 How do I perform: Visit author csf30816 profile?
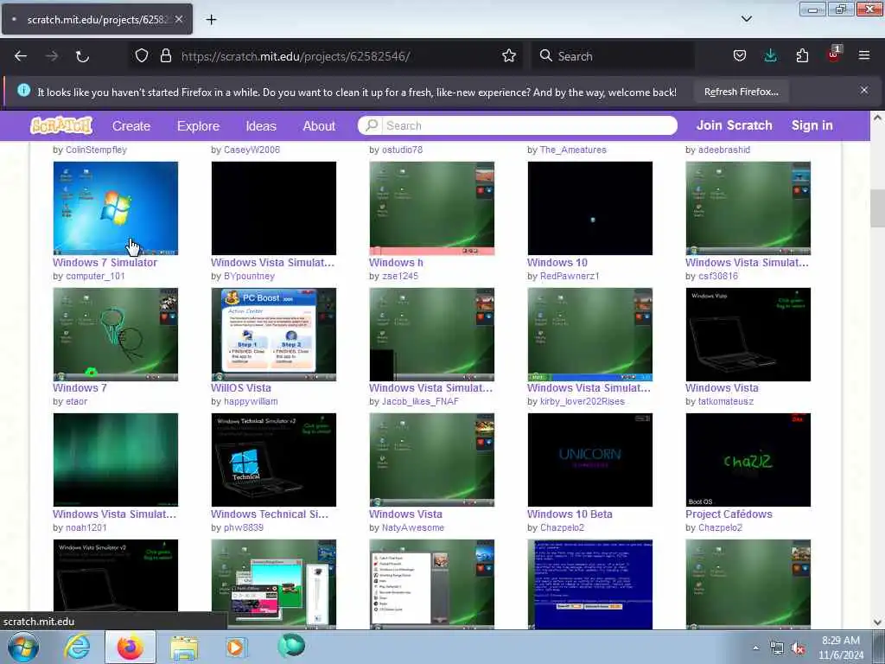point(718,276)
